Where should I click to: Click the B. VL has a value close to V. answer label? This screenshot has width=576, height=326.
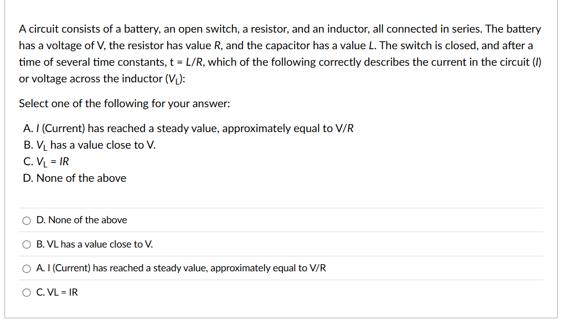click(94, 244)
